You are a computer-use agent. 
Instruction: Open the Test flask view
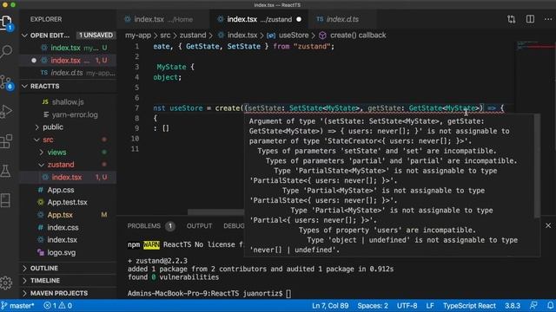tap(6, 171)
